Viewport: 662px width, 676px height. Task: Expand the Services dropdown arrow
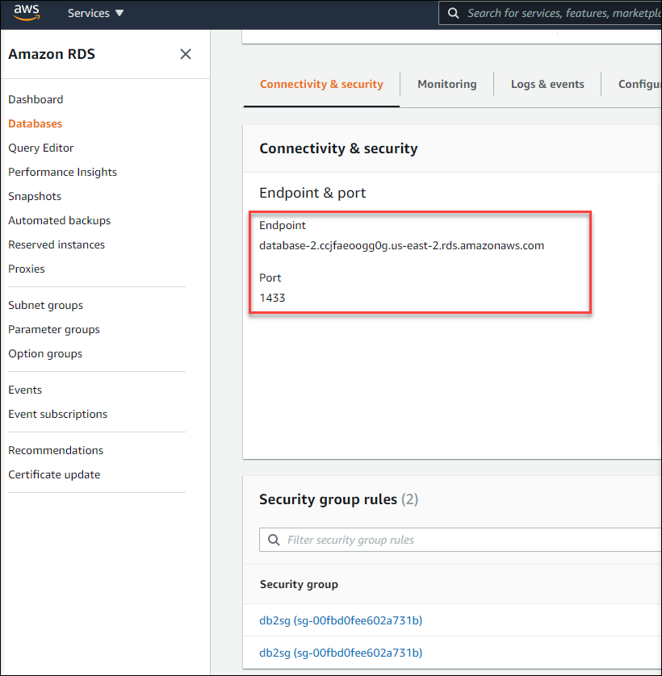click(x=118, y=13)
